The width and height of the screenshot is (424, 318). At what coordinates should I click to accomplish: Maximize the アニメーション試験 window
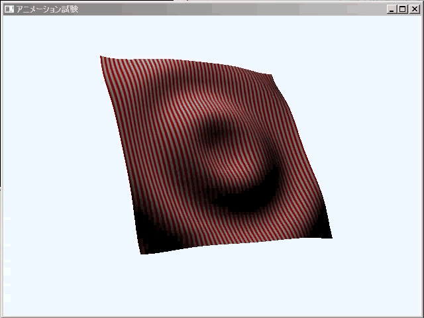(403, 9)
